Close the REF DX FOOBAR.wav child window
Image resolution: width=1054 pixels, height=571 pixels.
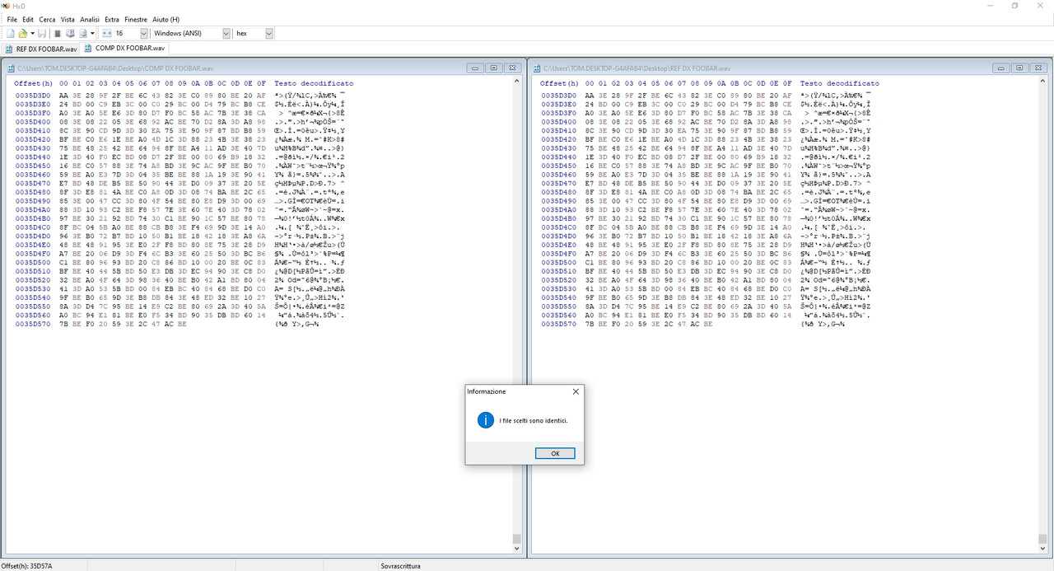click(x=1038, y=68)
